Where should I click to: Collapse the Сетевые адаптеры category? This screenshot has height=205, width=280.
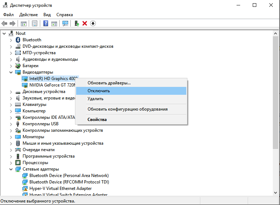tap(11, 169)
